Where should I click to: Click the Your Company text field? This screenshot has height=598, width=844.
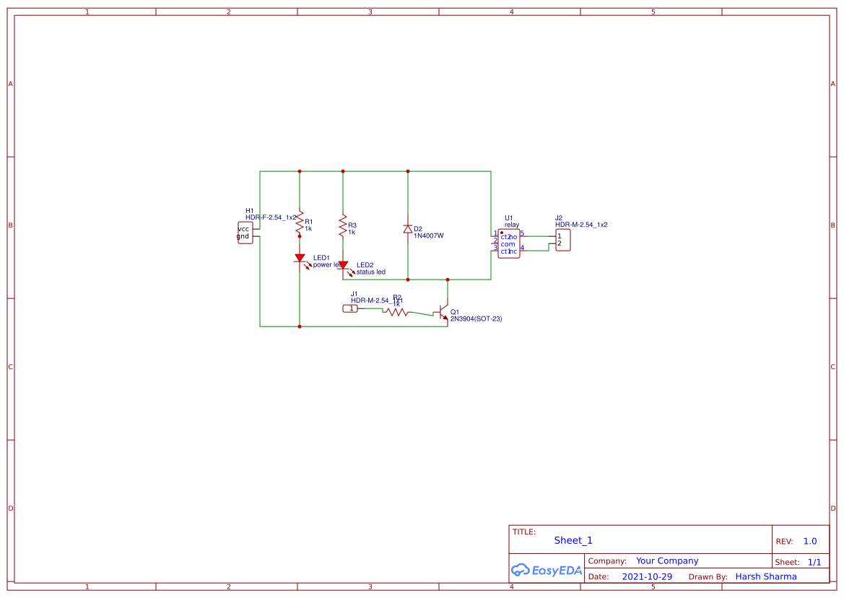(x=666, y=560)
